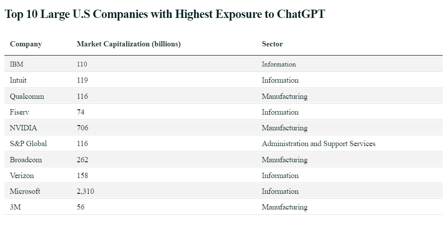Viewport: 448px width, 227px height.
Task: Click the Microsoft company name
Action: click(x=25, y=192)
